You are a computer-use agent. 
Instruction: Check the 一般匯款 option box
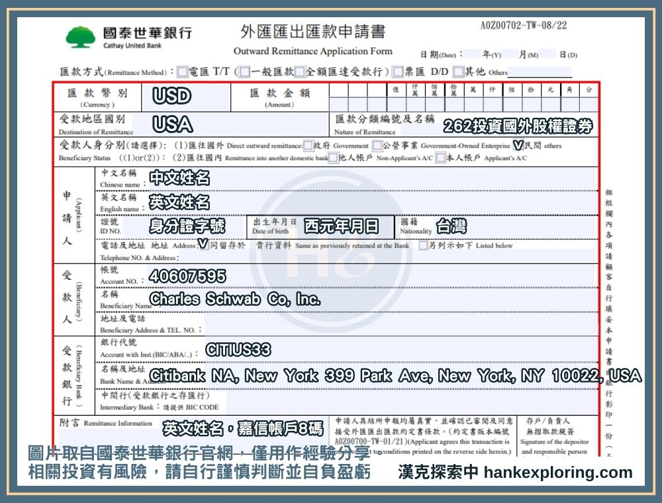point(245,71)
